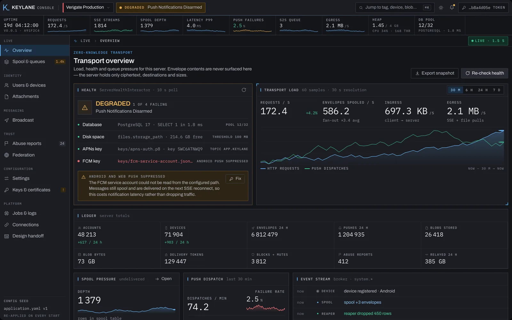Click the Devices ledger value 71 904
Screen dimensions: 512x320
174,235
